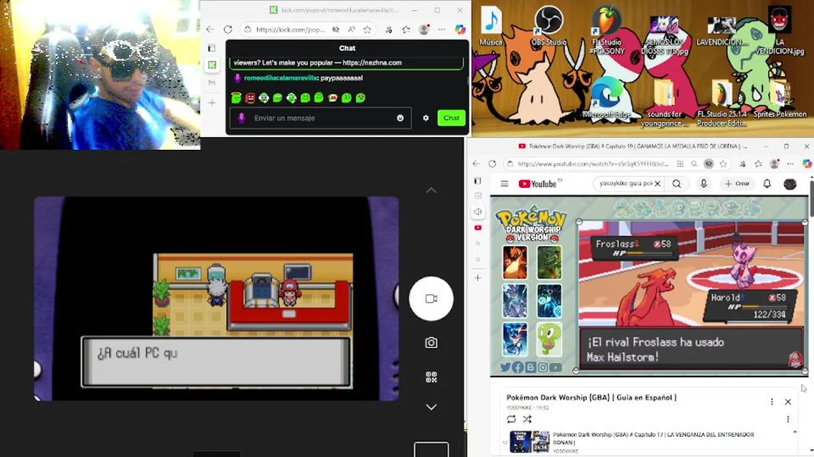
Task: Open the YouTube Crear menu
Action: [x=737, y=183]
